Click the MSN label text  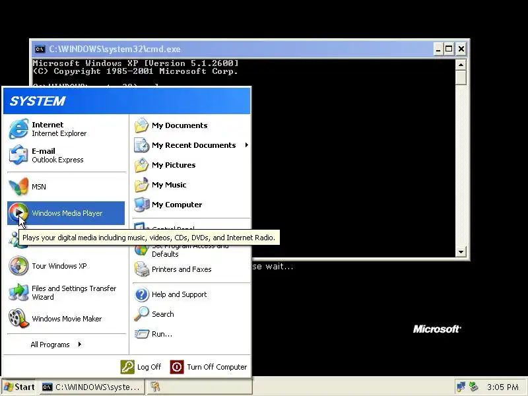pos(39,187)
